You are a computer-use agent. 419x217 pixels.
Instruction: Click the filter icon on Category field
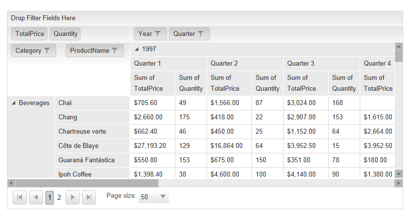coord(47,51)
